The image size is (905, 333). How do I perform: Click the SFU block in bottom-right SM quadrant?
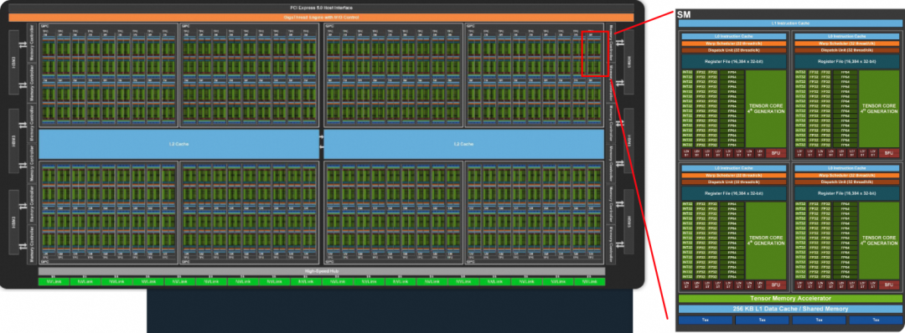(x=888, y=284)
